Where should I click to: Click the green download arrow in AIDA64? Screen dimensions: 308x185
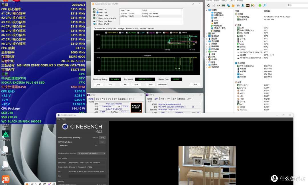coord(260,5)
